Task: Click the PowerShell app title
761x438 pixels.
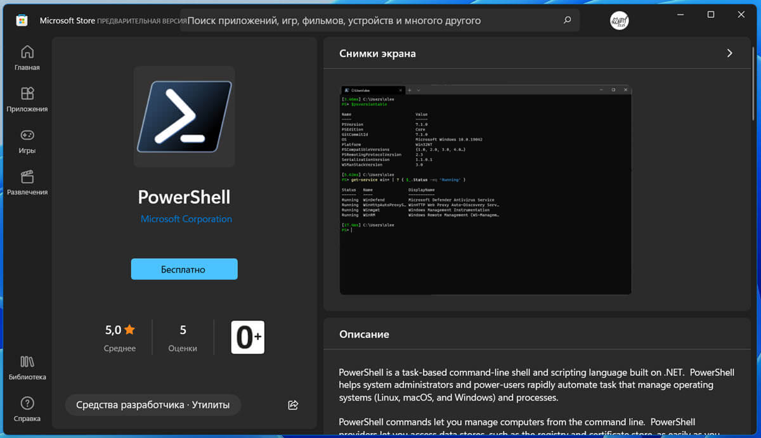Action: (185, 196)
